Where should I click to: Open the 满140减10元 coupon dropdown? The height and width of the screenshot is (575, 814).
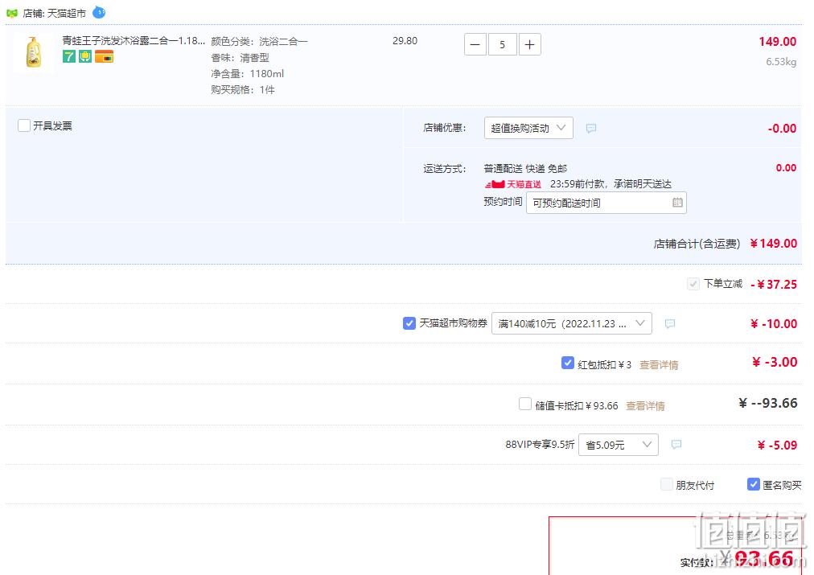coord(572,324)
